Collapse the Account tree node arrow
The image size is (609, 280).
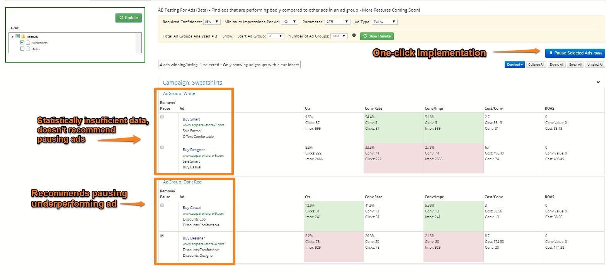click(x=12, y=37)
